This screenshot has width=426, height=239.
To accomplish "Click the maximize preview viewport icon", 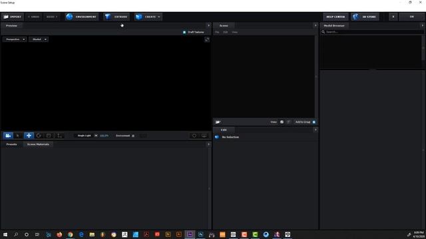I will point(207,40).
